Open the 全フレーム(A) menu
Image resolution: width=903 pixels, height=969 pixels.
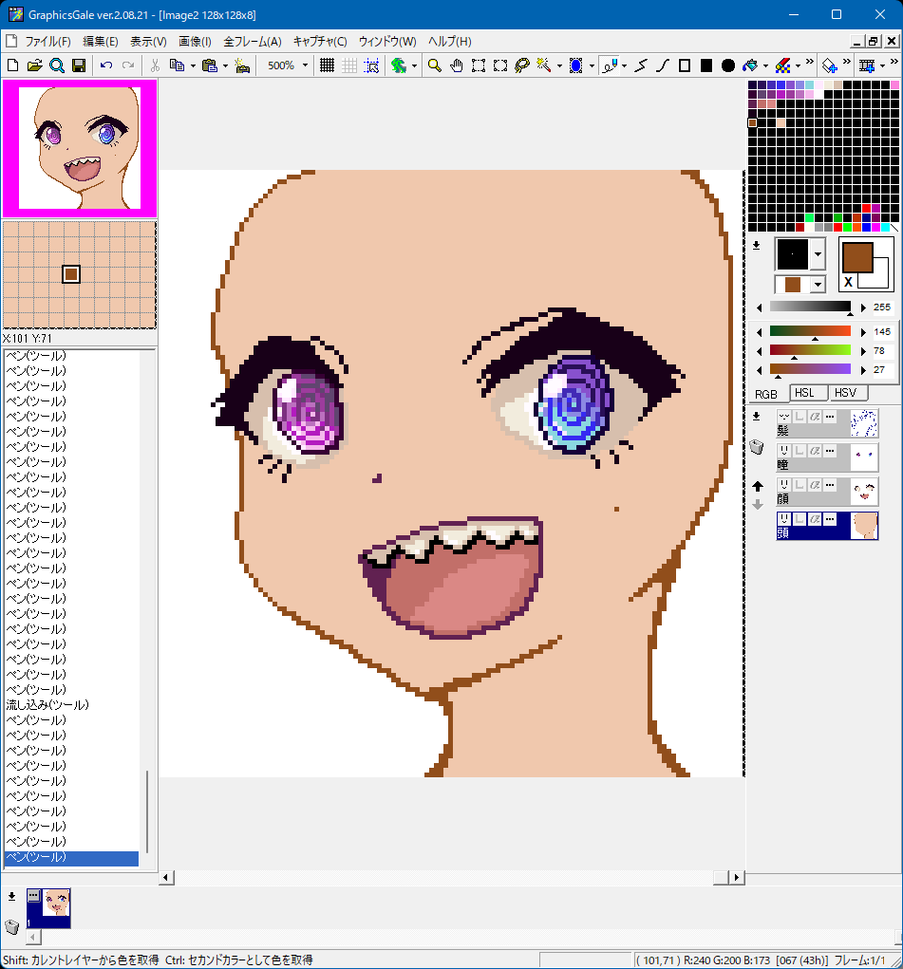(x=253, y=42)
